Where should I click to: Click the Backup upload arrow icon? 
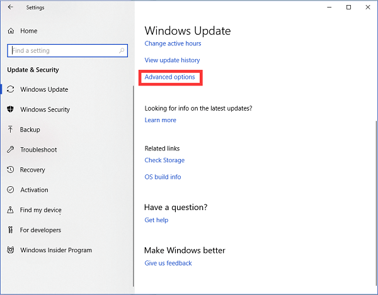click(10, 130)
